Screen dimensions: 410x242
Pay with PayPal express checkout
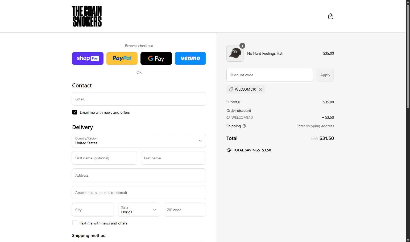[x=122, y=58]
